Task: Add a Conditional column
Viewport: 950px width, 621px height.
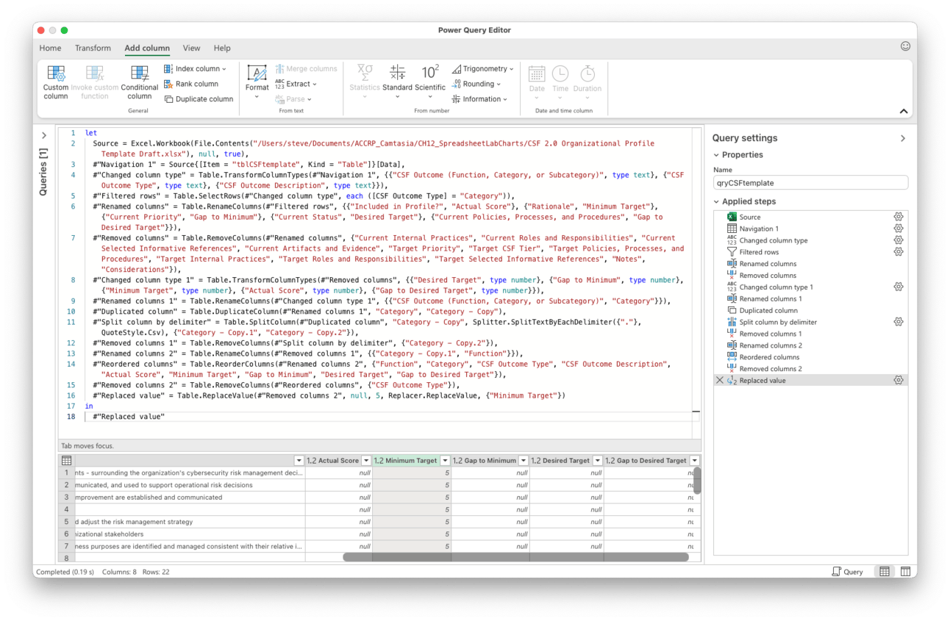Action: pos(140,82)
